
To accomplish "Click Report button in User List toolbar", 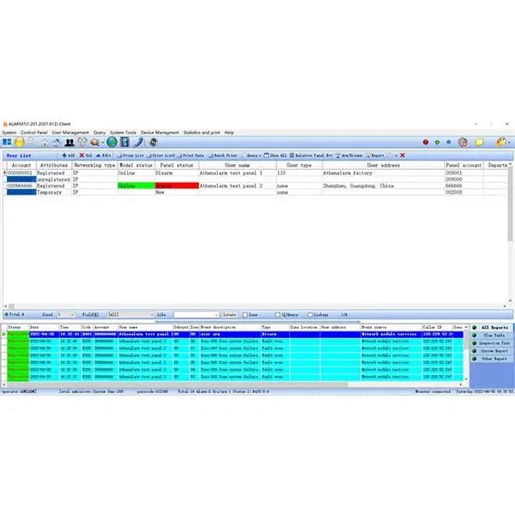I will (x=375, y=155).
